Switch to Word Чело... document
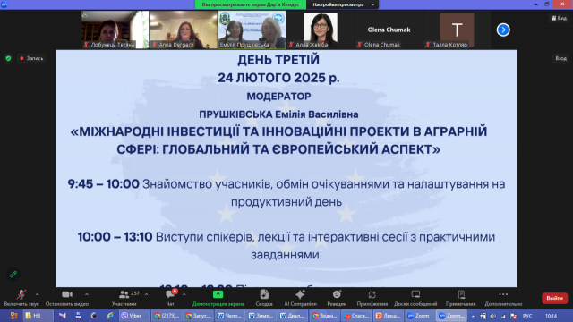This screenshot has width=573, height=322. click(230, 316)
